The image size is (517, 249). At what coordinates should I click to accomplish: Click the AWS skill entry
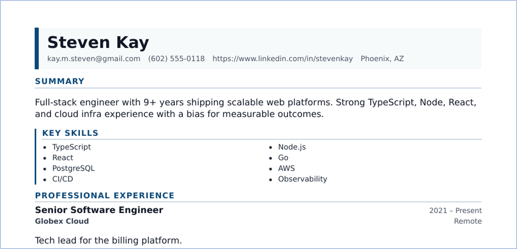click(x=286, y=169)
